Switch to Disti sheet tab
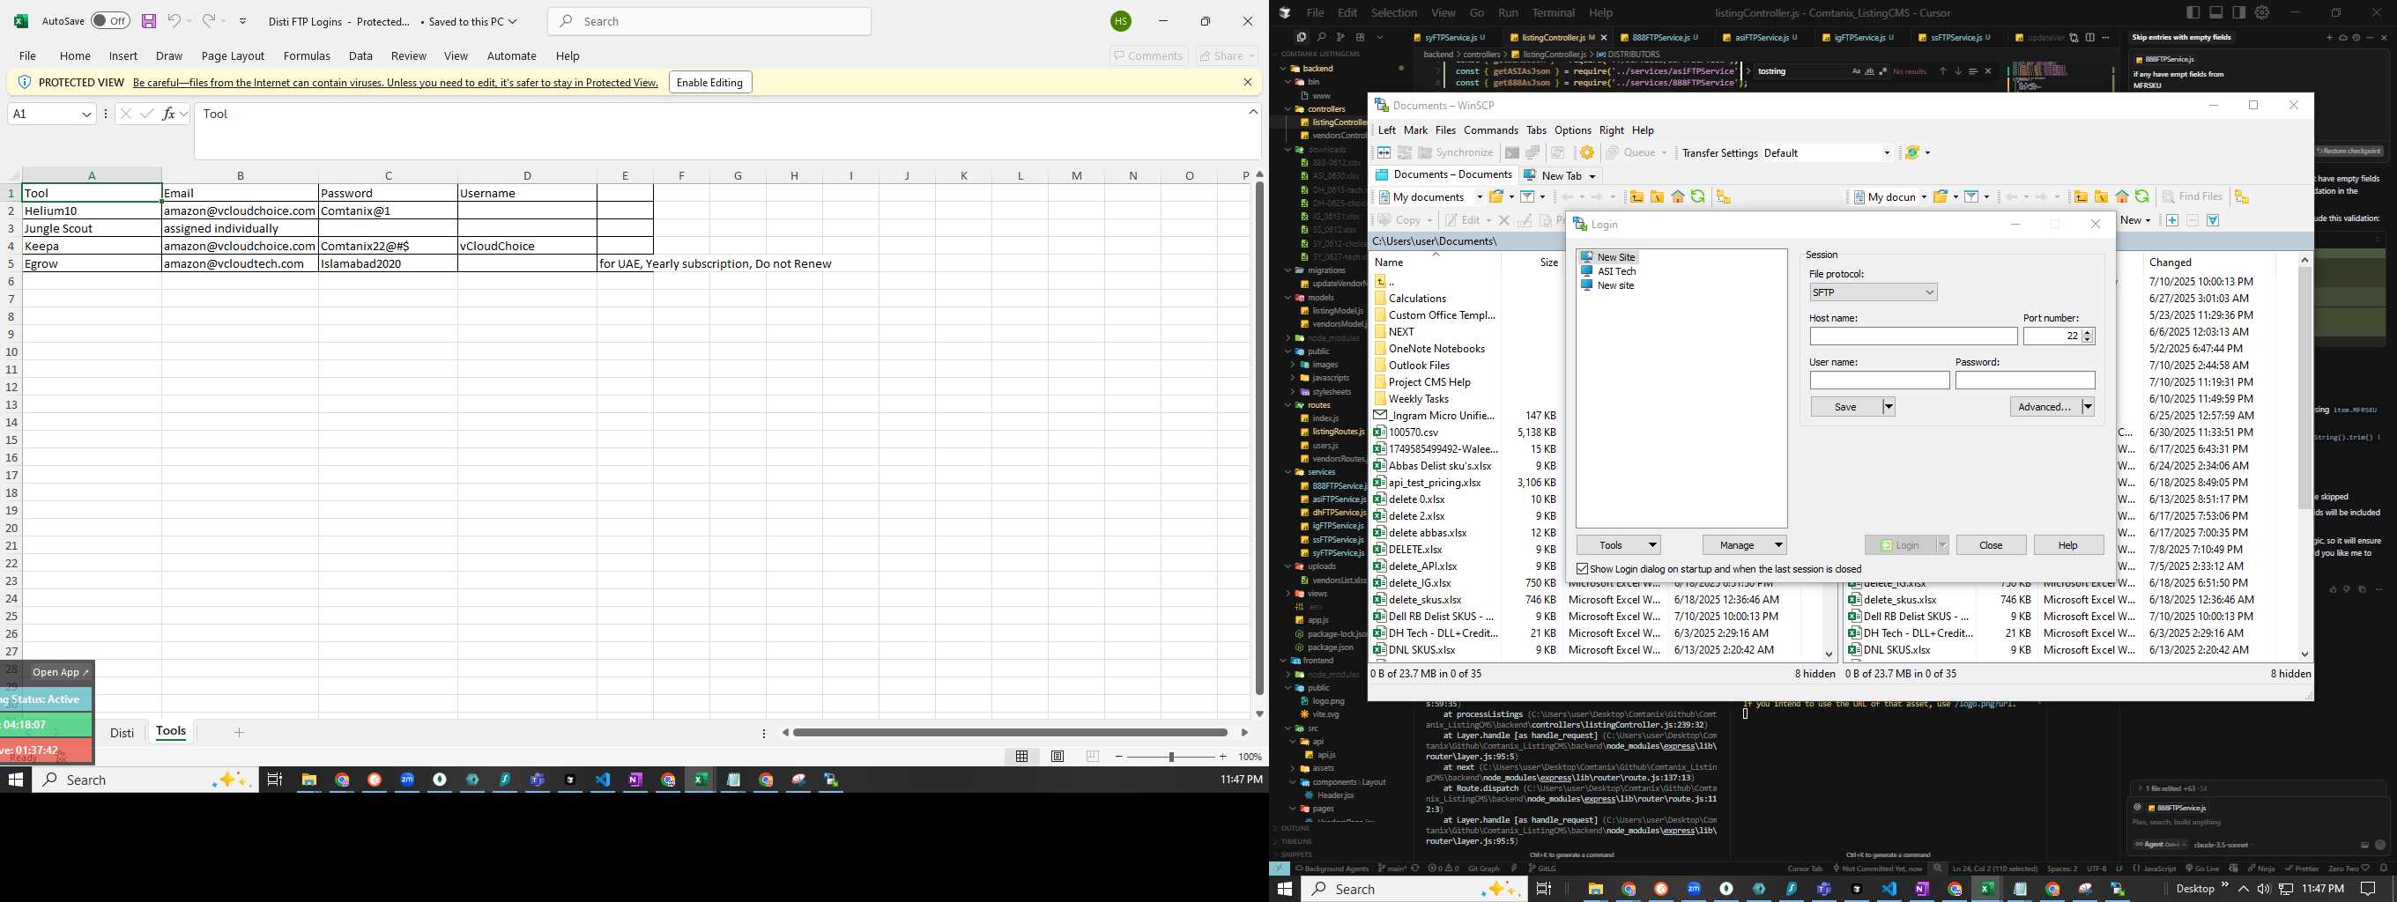Viewport: 2397px width, 902px height. click(x=122, y=733)
